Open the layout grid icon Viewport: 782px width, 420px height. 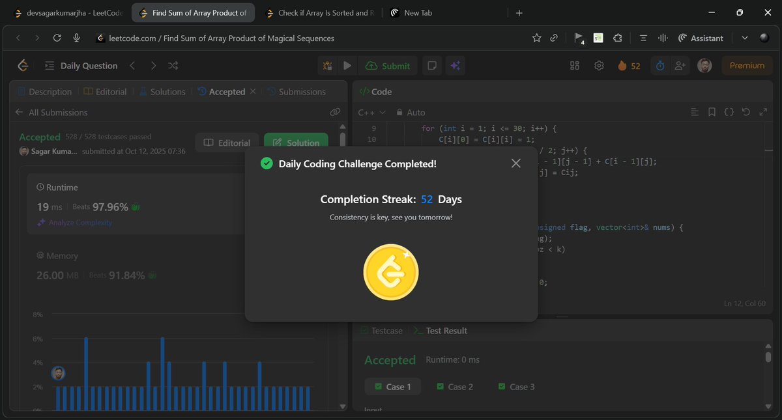[x=575, y=66]
